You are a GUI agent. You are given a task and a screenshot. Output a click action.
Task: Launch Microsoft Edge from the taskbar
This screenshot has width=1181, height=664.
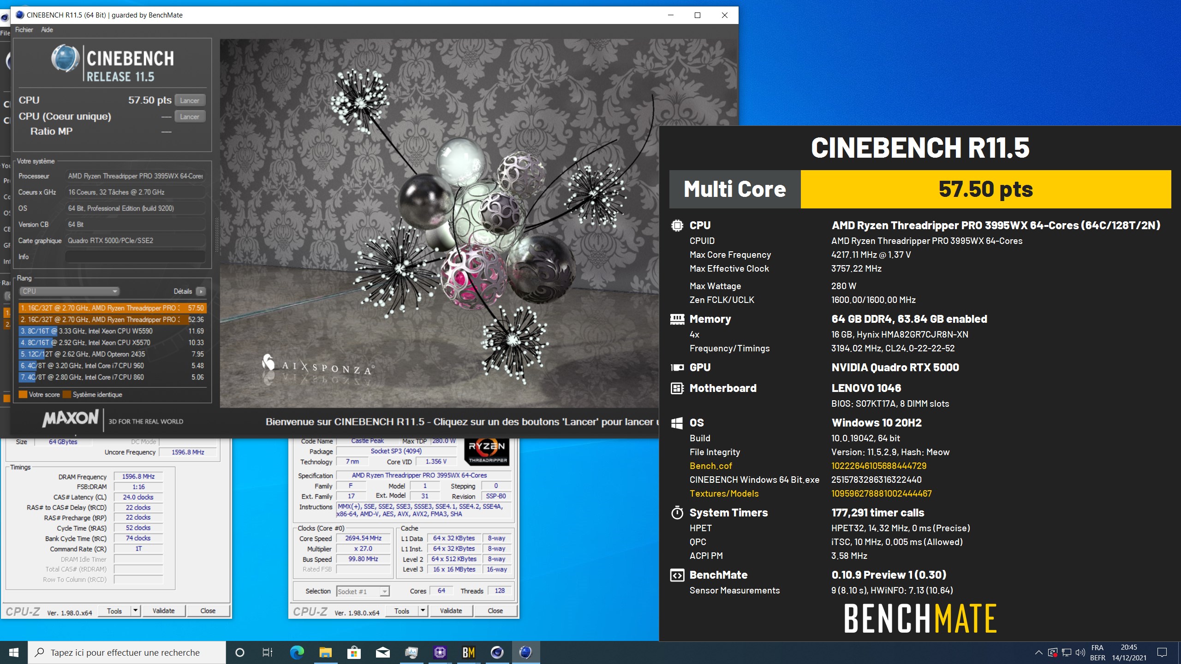point(297,652)
